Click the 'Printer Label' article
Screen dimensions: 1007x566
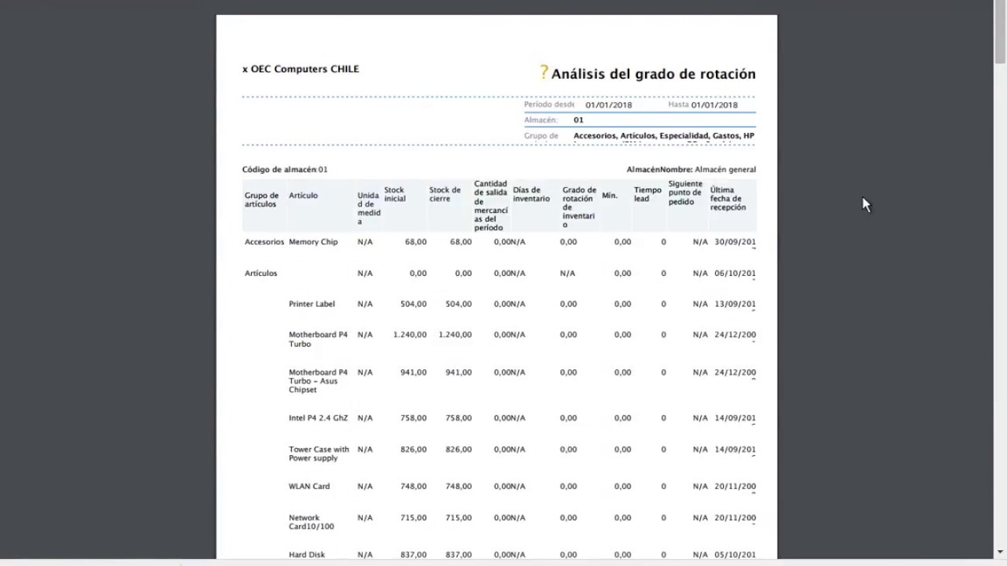point(312,303)
